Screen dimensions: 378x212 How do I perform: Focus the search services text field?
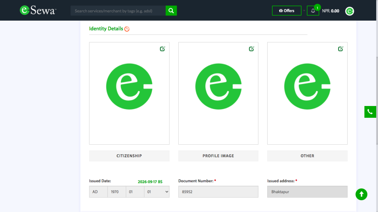118,11
